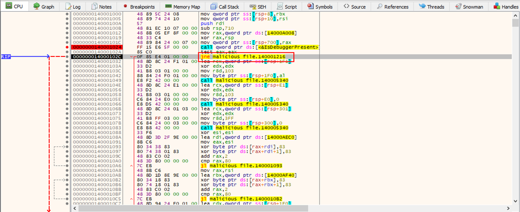Toggle breakpoint bullet at address 000000014000102C
This screenshot has width=520, height=212.
pos(67,57)
